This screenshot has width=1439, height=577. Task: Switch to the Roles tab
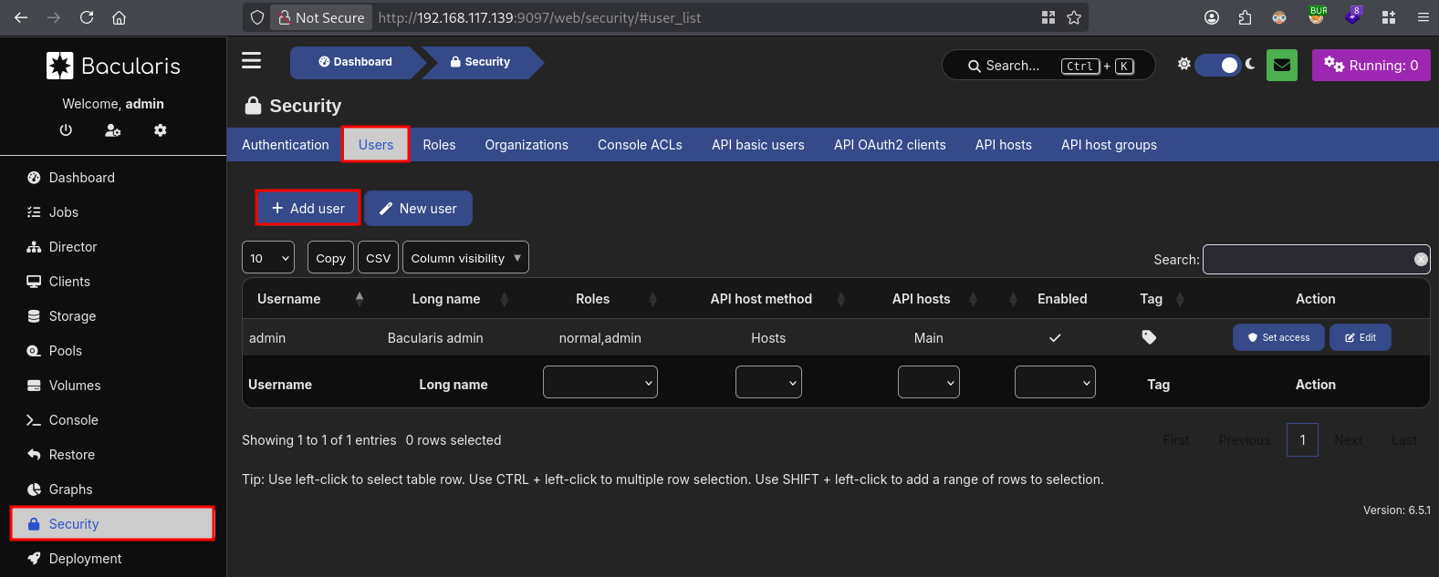(439, 145)
